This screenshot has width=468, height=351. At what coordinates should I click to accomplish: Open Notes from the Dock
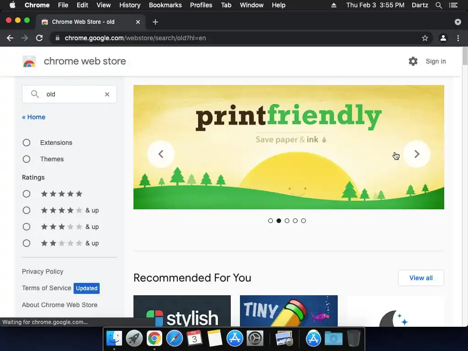(x=214, y=339)
